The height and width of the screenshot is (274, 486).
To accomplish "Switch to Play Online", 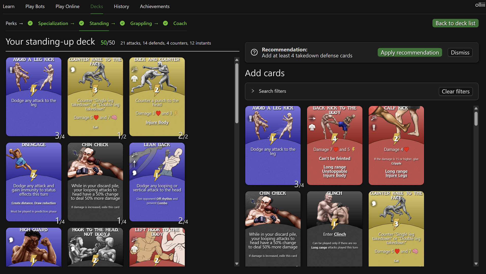I will [67, 6].
